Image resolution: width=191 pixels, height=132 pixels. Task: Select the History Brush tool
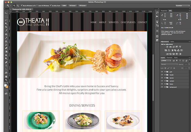6,45
